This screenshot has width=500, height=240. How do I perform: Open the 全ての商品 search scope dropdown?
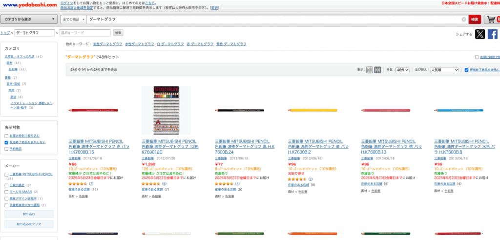click(74, 20)
